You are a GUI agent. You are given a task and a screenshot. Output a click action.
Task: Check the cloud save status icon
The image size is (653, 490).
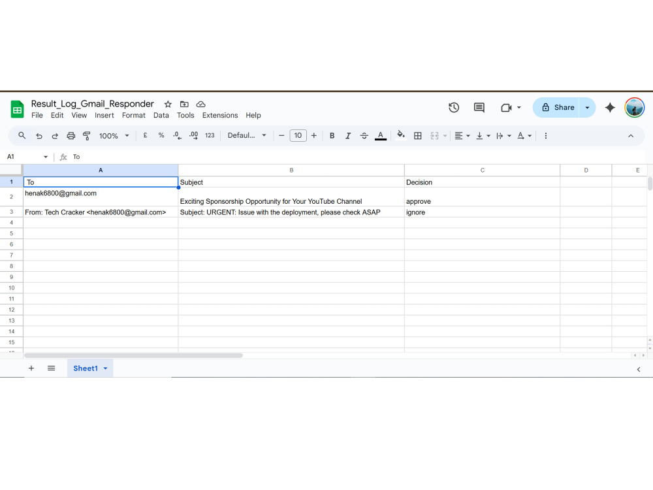(x=200, y=104)
